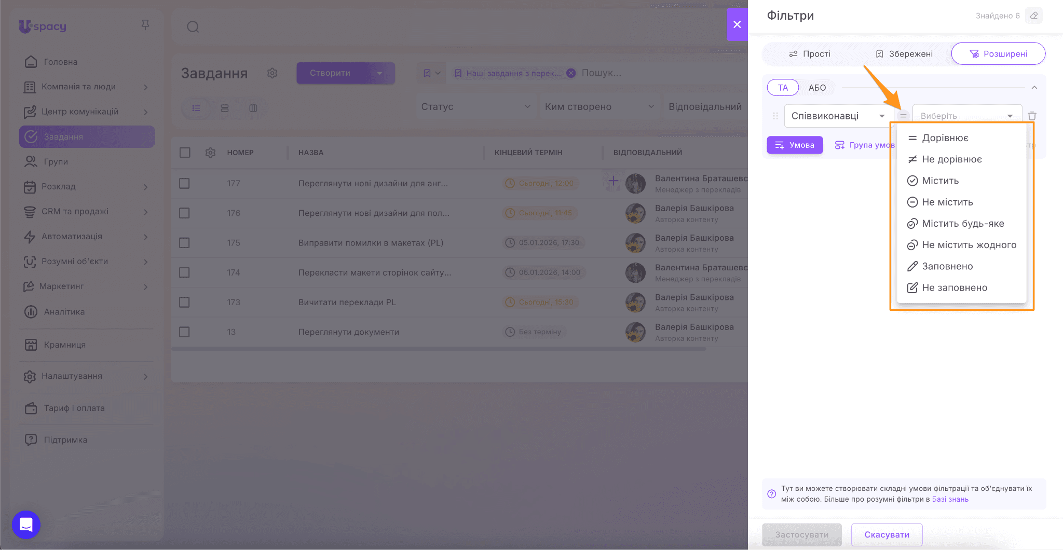Choose the Не містить operator

(x=962, y=202)
